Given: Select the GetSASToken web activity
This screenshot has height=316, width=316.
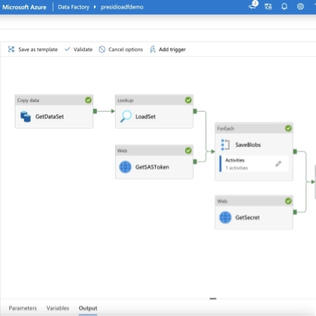Looking at the screenshot, I should click(154, 162).
